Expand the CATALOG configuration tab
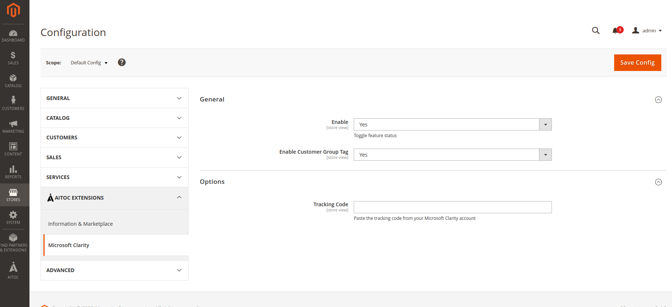 tap(115, 118)
